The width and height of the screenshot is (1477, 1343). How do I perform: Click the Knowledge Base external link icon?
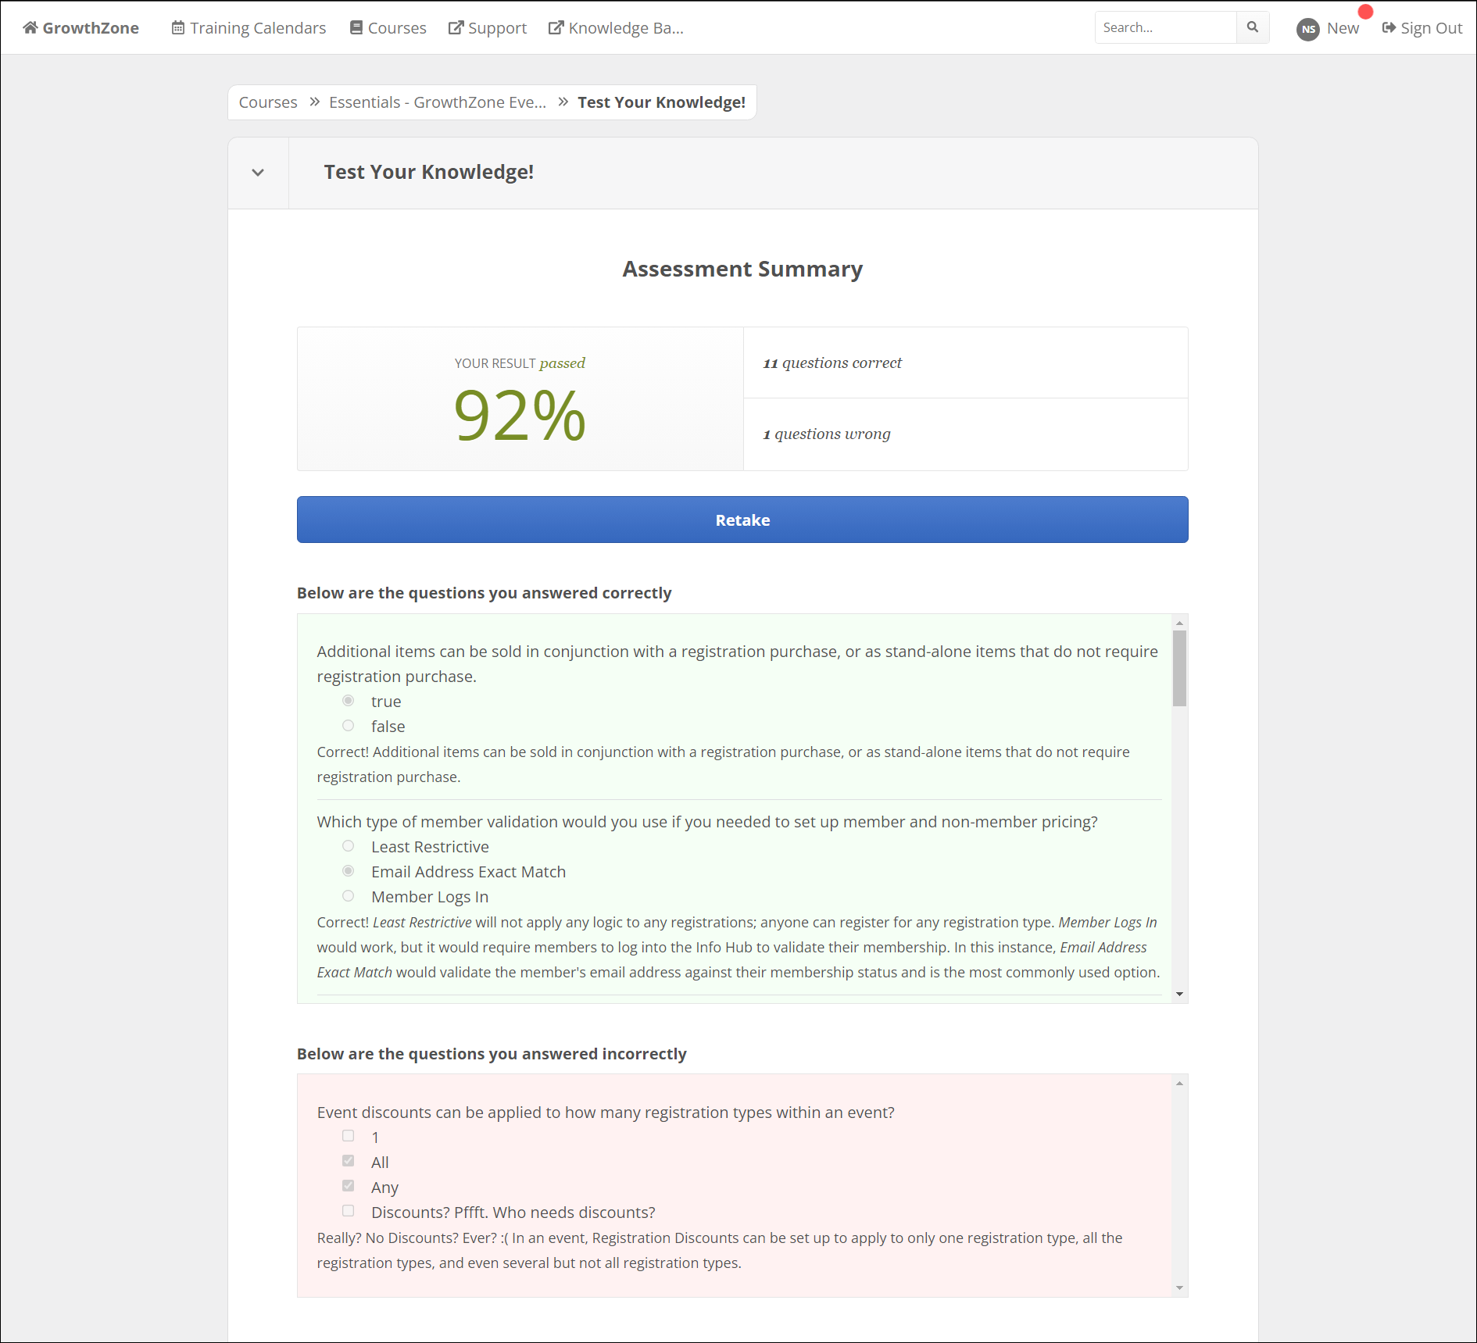pyautogui.click(x=556, y=27)
